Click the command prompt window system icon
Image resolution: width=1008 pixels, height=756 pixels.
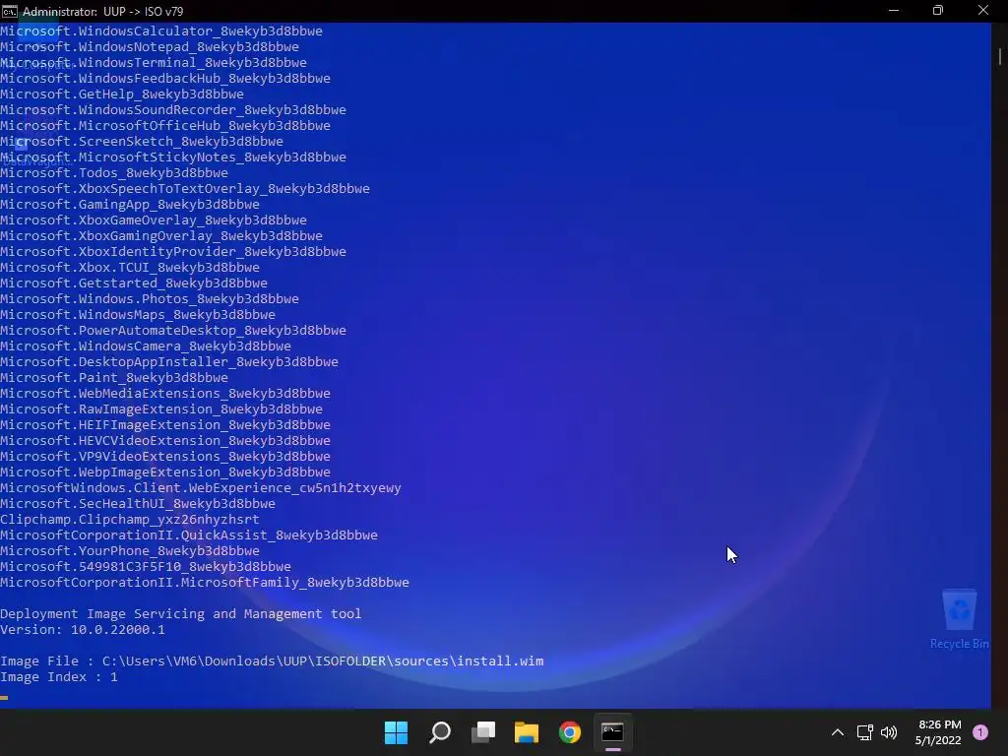10,11
